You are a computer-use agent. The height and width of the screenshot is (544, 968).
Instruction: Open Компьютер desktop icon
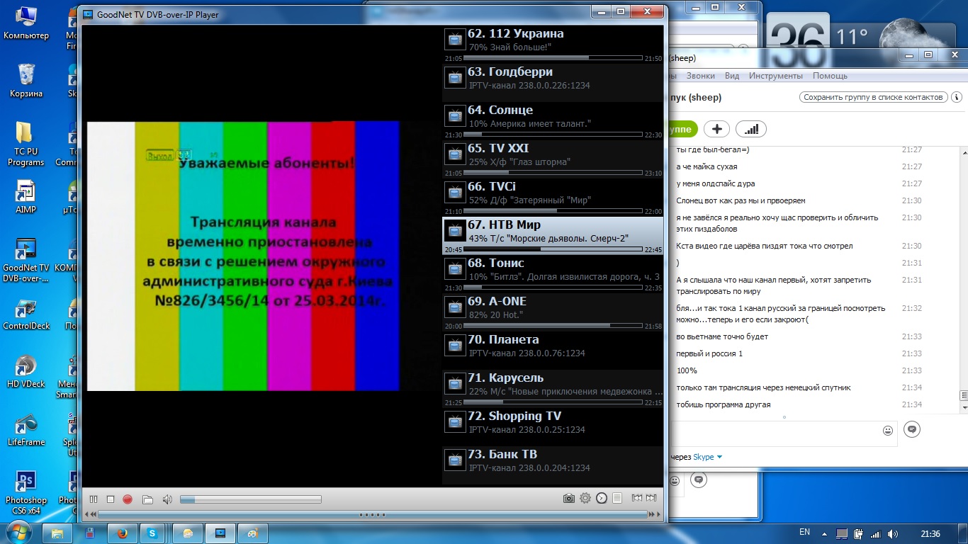pos(26,24)
